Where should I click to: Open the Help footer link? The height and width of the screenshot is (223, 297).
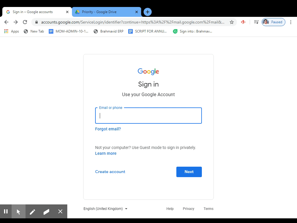click(x=170, y=208)
